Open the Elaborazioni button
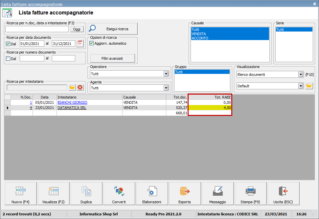 [x=152, y=194]
